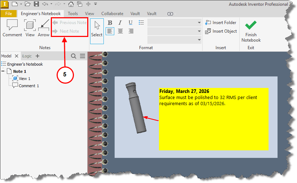Screen dimensions: 297x183
Task: Click the window switch icon next to Home
Action: click(x=80, y=4)
